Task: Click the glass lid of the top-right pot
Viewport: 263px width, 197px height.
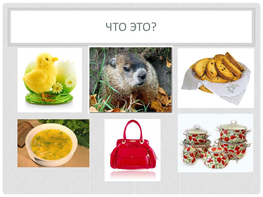Action: click(x=233, y=126)
